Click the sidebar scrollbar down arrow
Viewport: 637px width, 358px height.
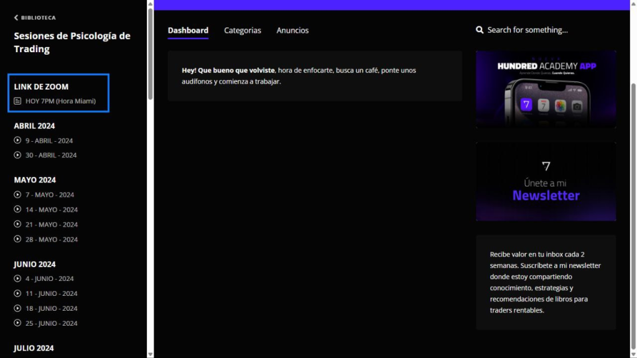pos(150,354)
